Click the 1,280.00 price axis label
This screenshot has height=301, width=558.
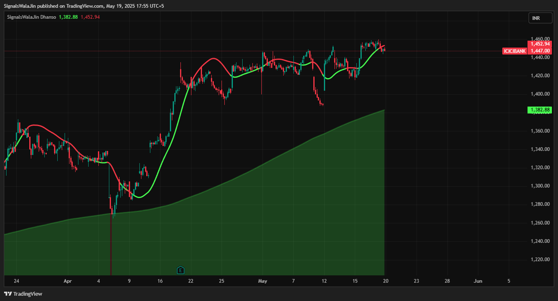540,204
